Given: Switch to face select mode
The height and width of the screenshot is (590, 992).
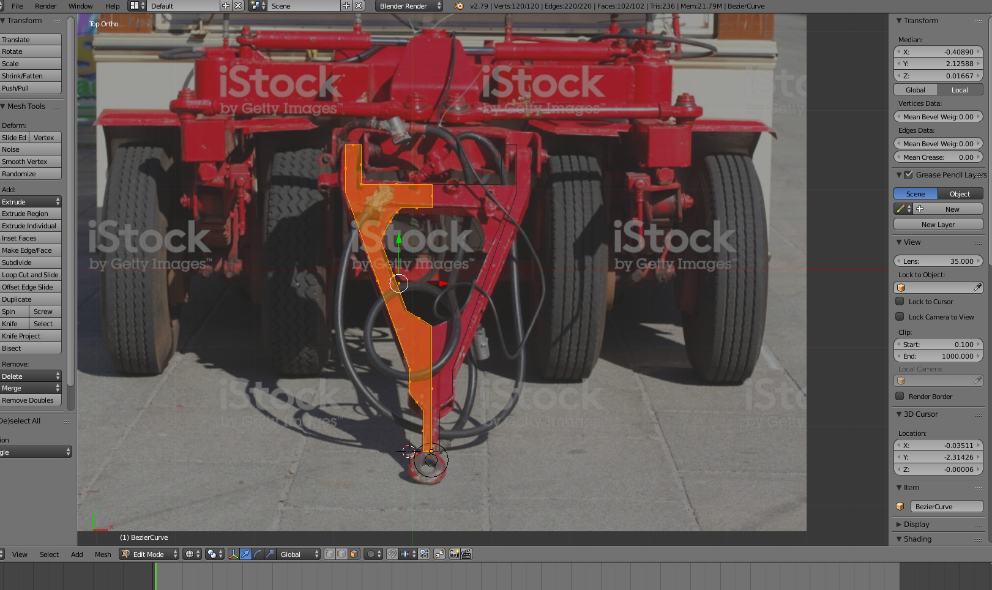Looking at the screenshot, I should [x=354, y=554].
